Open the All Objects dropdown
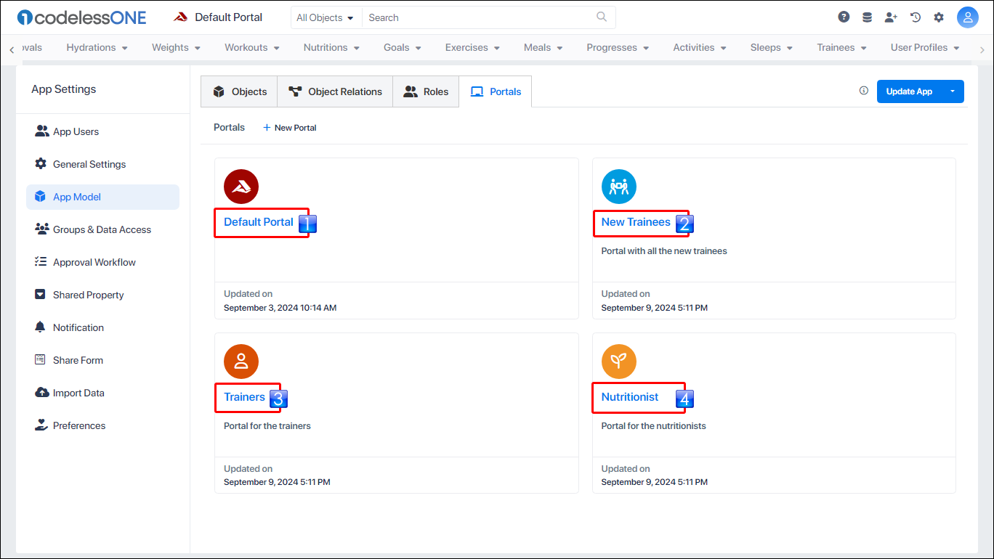 tap(325, 17)
